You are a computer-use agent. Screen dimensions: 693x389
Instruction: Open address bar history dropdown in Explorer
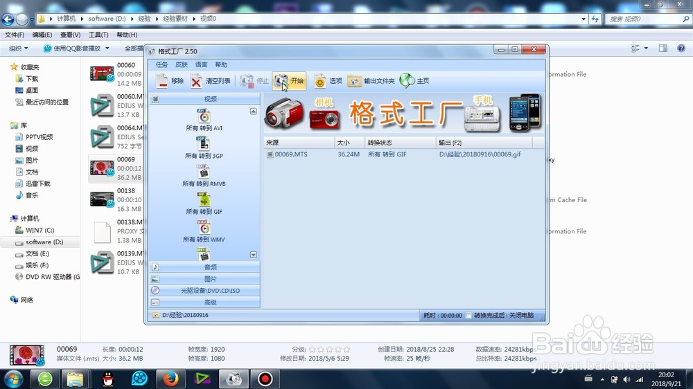pyautogui.click(x=584, y=19)
